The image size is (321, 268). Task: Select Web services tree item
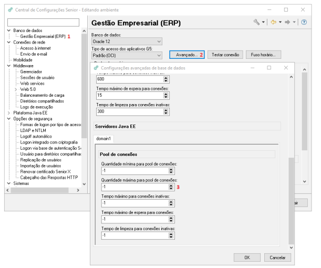(x=32, y=84)
